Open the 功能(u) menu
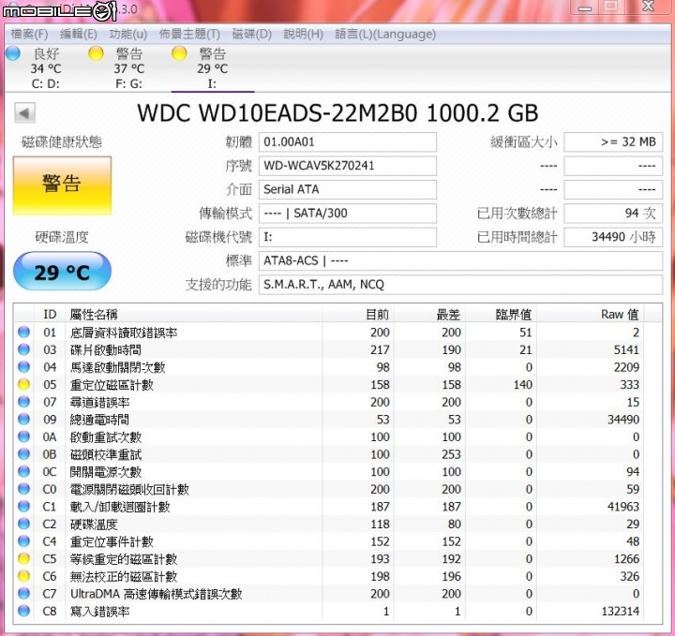This screenshot has width=675, height=636. pyautogui.click(x=127, y=34)
